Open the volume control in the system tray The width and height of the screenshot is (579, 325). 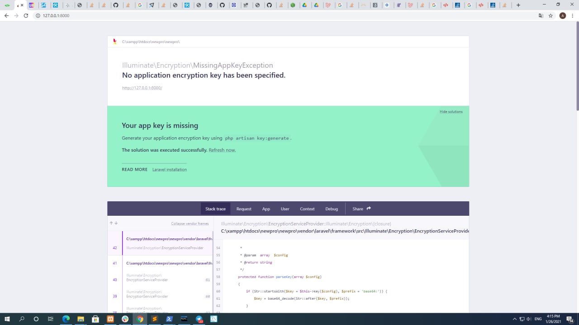pyautogui.click(x=529, y=319)
